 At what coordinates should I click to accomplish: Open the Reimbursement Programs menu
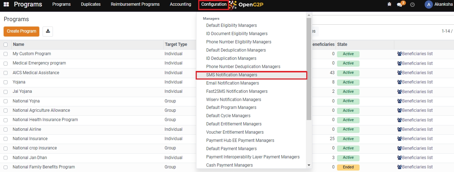135,5
